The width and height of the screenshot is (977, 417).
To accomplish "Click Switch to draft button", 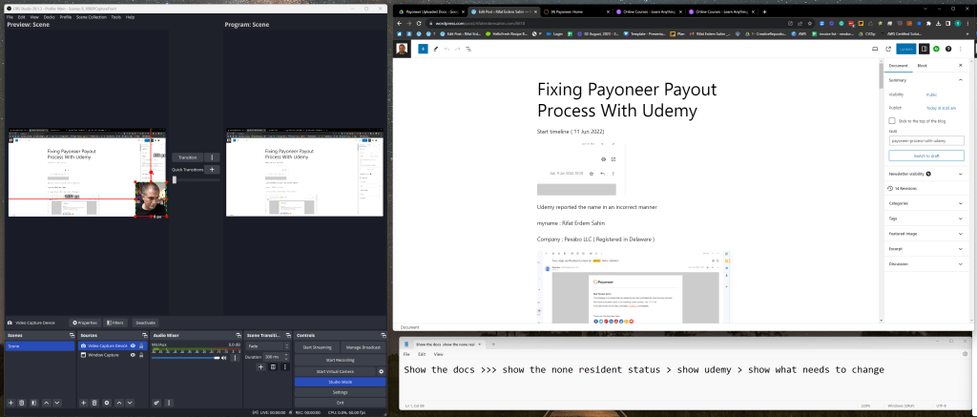I will click(925, 156).
